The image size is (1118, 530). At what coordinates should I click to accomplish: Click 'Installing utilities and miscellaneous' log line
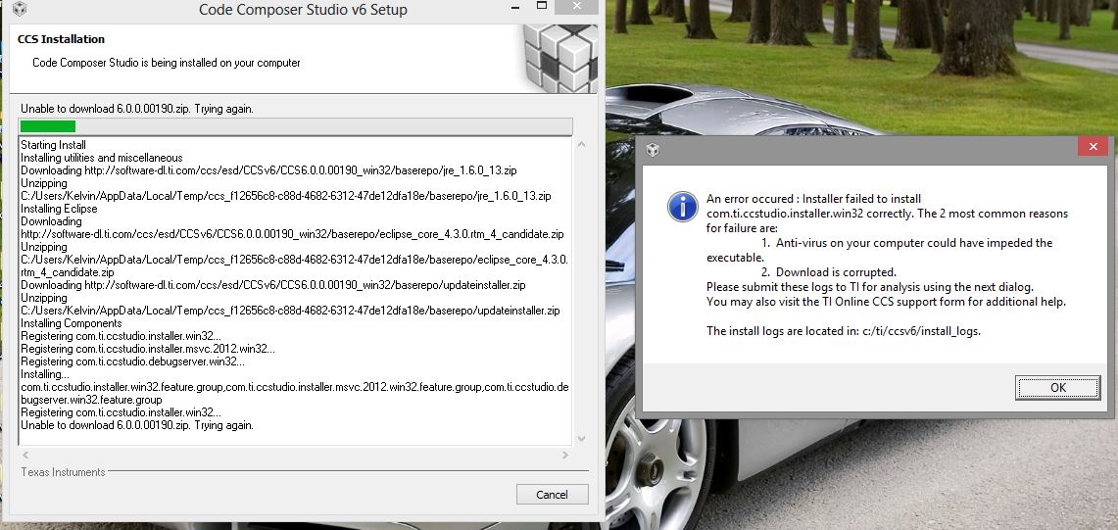pyautogui.click(x=102, y=158)
